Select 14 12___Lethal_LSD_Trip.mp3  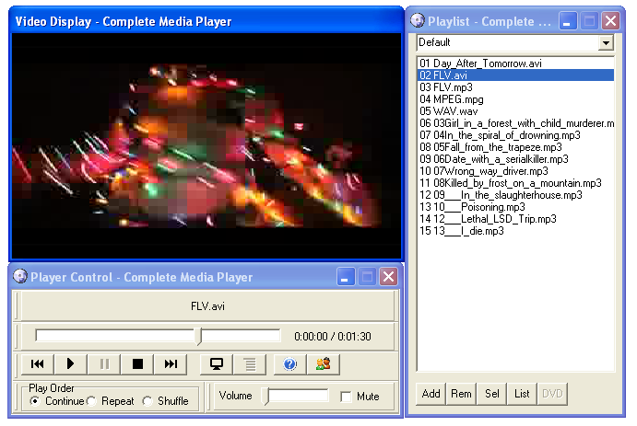point(515,219)
